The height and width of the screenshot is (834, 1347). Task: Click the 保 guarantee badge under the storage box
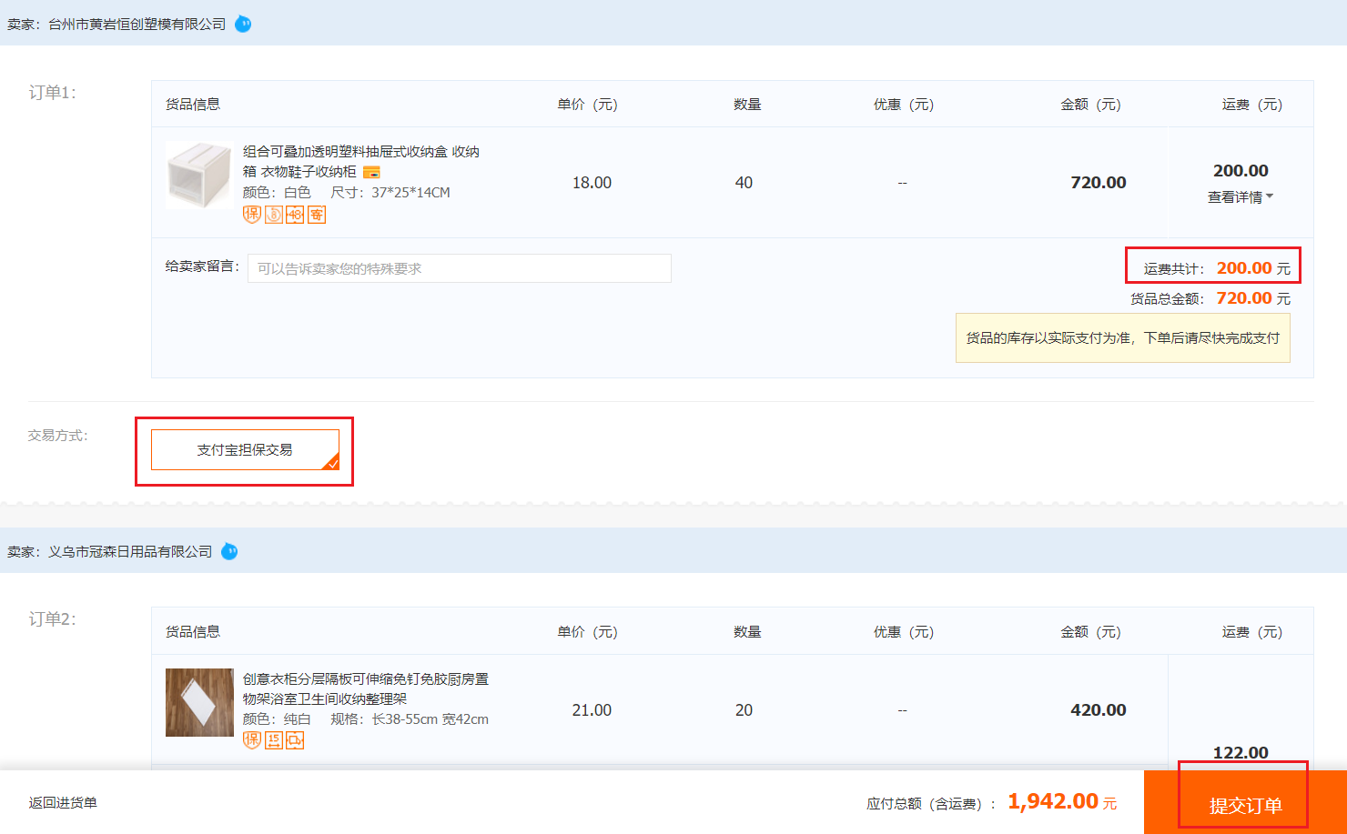[x=252, y=215]
